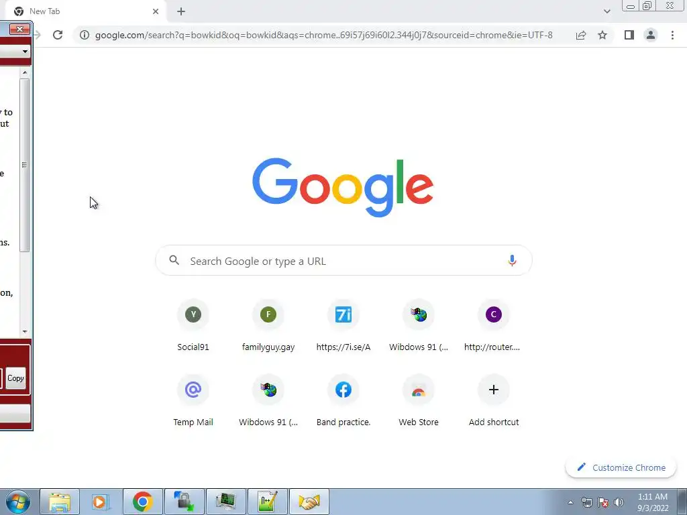Click Customize Chrome button
This screenshot has width=687, height=515.
[621, 467]
